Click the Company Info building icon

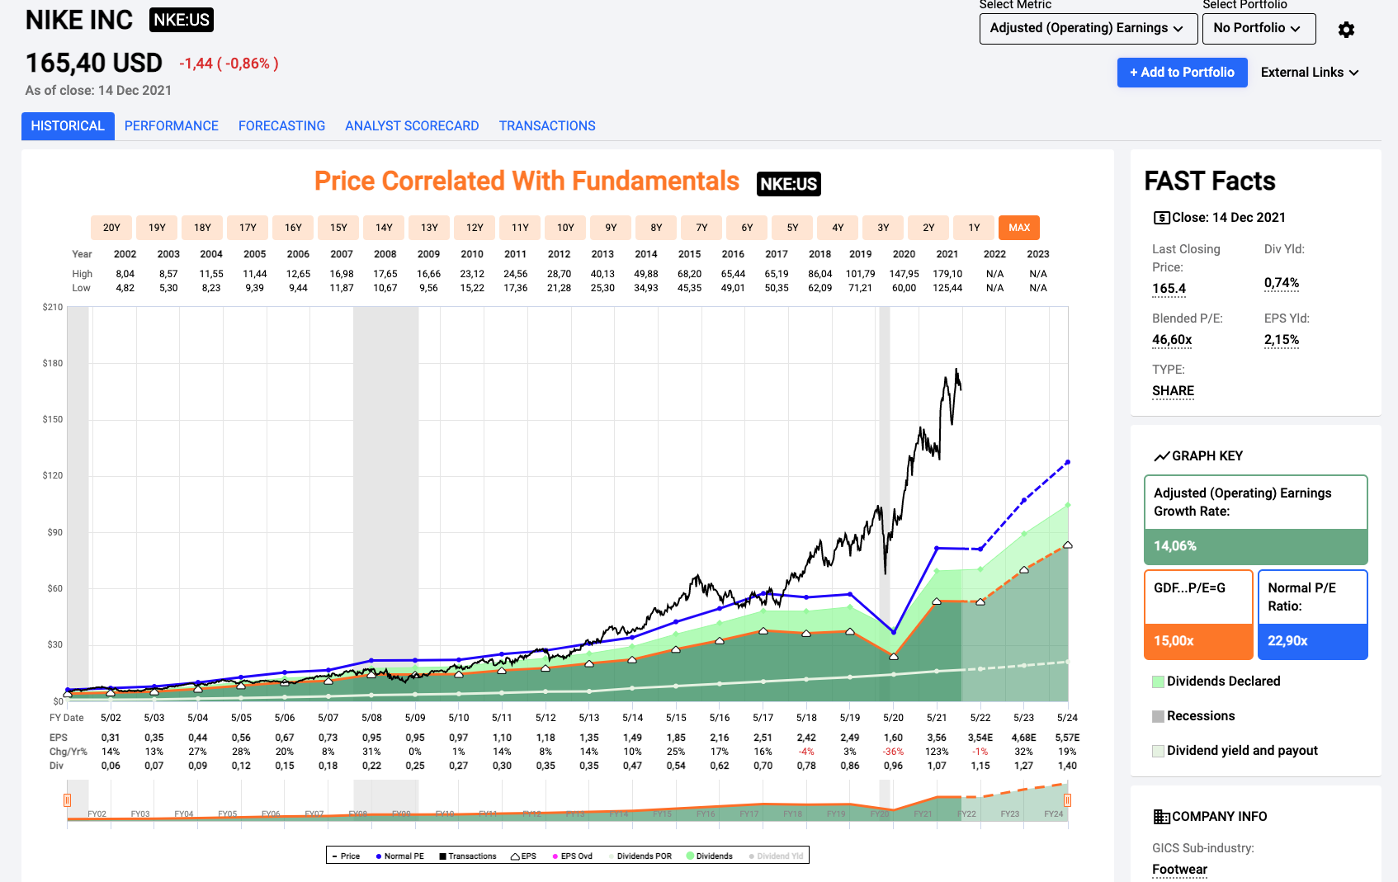pos(1161,817)
